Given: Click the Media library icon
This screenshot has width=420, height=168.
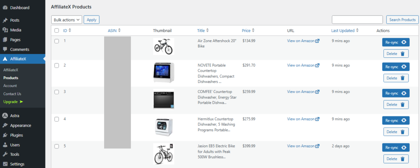Looking at the screenshot, I should [5, 30].
